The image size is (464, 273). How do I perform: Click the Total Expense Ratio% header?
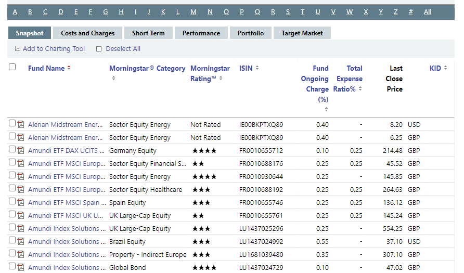tap(348, 79)
